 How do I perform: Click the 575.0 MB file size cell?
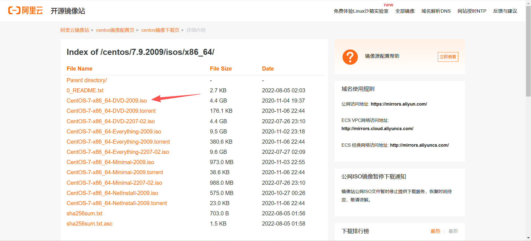pos(222,193)
